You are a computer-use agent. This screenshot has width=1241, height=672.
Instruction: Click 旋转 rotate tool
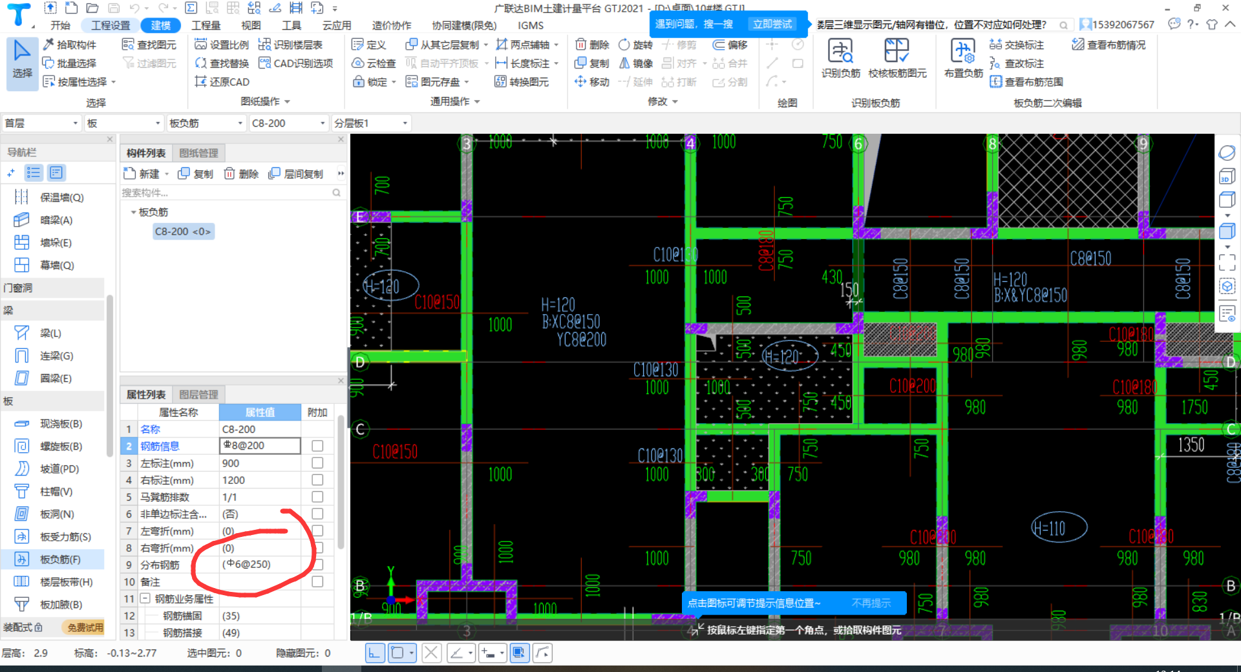coord(636,45)
